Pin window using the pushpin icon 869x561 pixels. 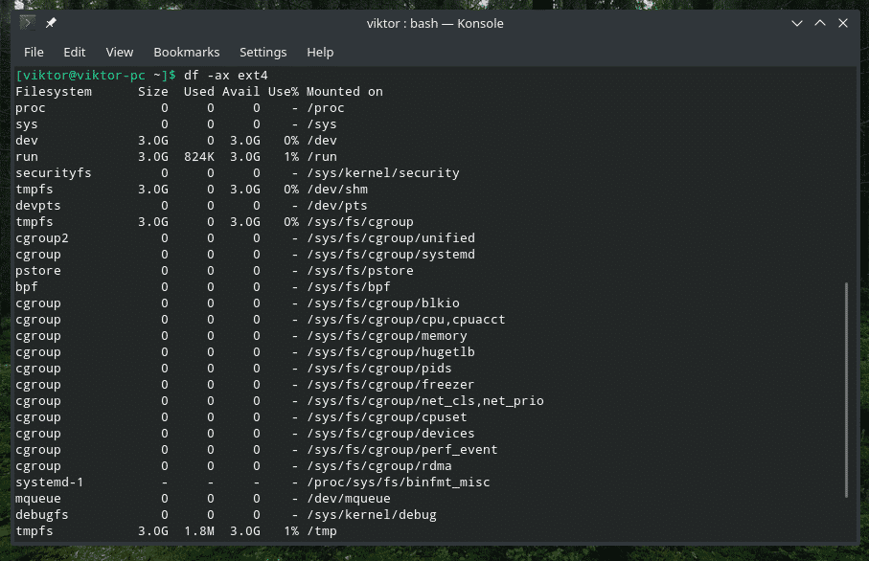coord(51,23)
